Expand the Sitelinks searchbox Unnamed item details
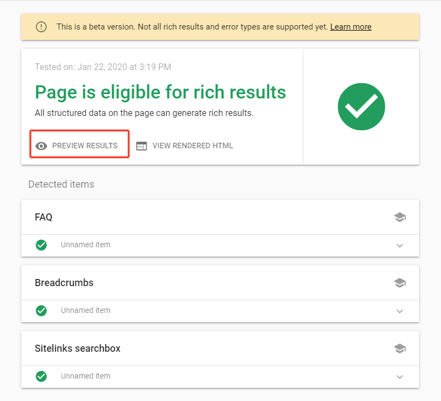This screenshot has height=401, width=441. click(x=399, y=376)
